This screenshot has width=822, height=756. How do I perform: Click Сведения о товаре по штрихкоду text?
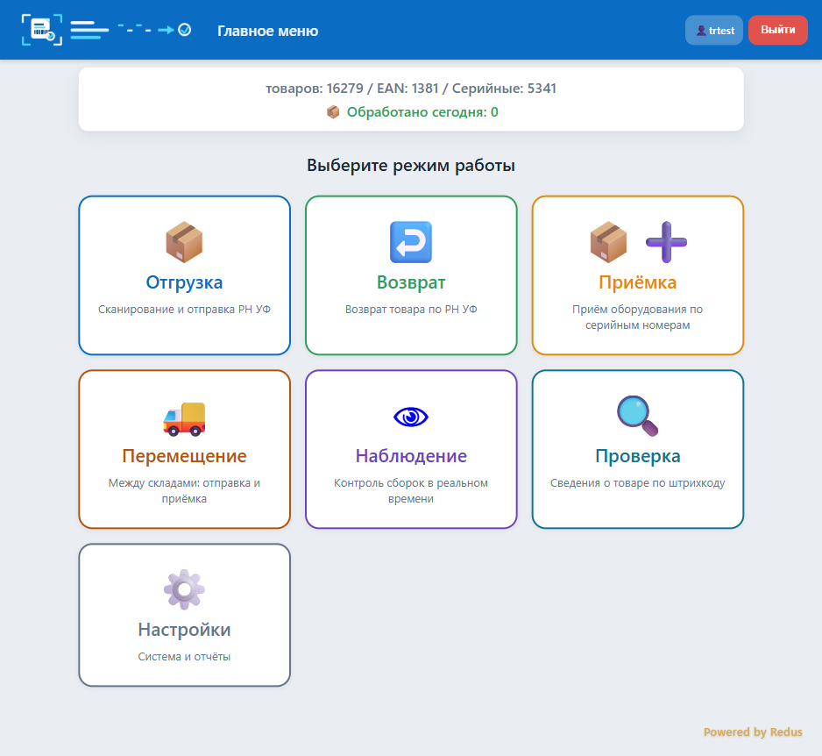637,482
